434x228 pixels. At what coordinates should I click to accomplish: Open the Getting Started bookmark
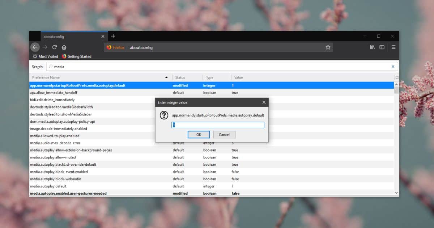click(77, 56)
